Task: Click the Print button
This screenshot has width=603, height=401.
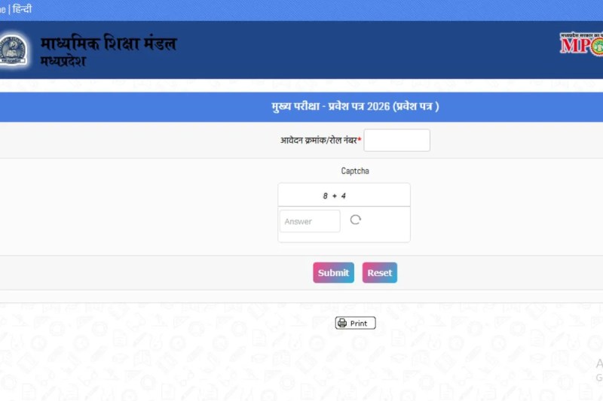Action: click(x=355, y=323)
